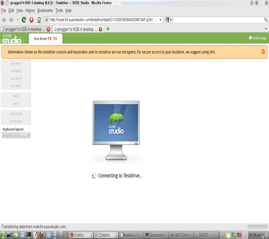Open the back/forward history dropdown arrow
Screen dimensions: 269x239
18,20
